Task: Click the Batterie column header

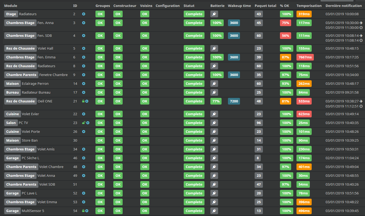Action: (x=218, y=6)
